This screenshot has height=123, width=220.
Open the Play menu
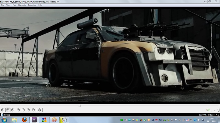point(14,5)
